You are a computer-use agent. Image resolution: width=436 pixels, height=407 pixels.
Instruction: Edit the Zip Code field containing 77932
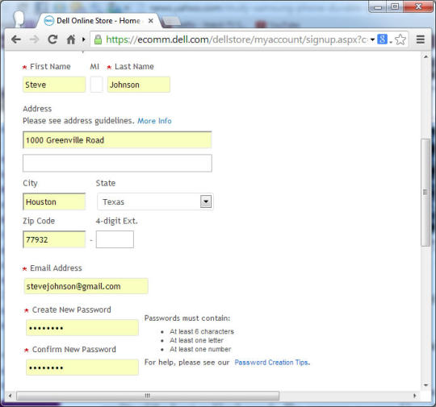tap(54, 239)
